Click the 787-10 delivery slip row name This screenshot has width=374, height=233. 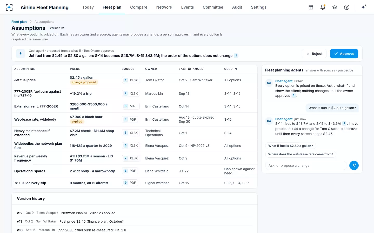point(30,183)
